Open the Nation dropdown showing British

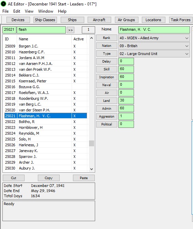(x=154, y=46)
